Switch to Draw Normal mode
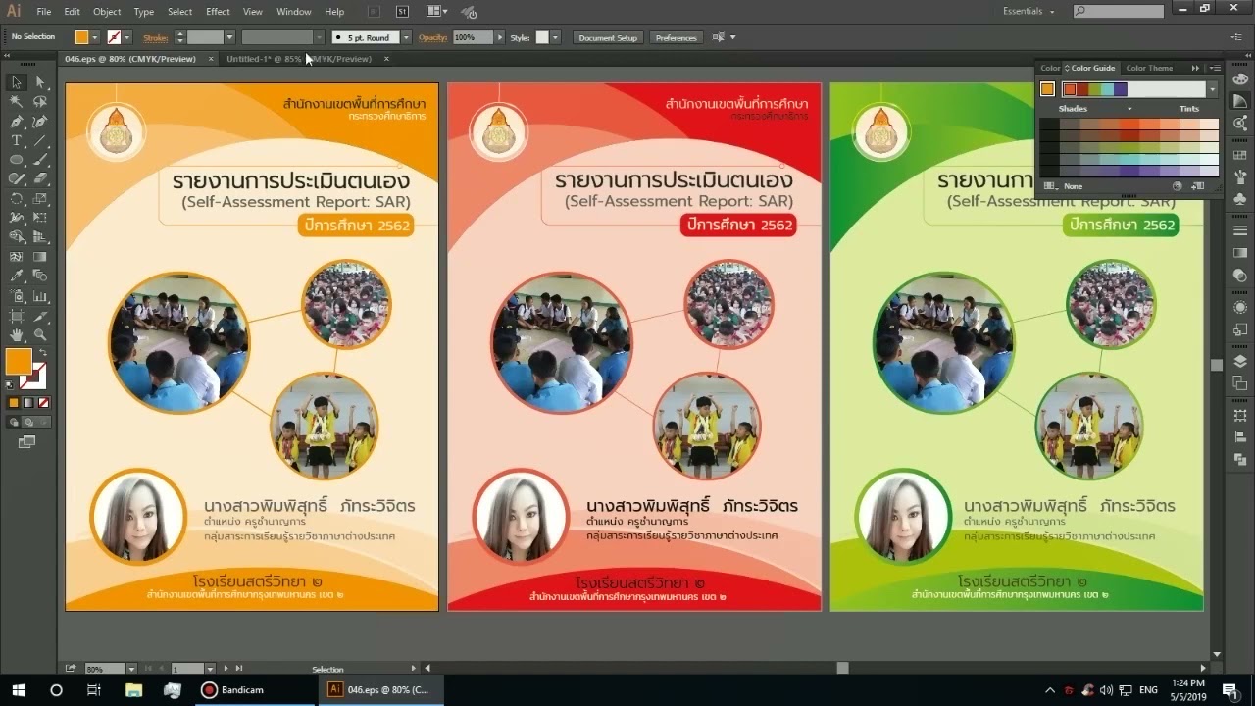The width and height of the screenshot is (1255, 706). [14, 422]
